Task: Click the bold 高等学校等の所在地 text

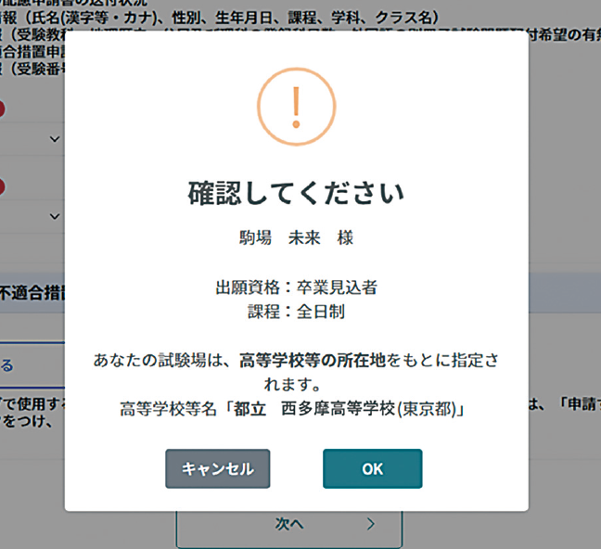Action: point(313,361)
